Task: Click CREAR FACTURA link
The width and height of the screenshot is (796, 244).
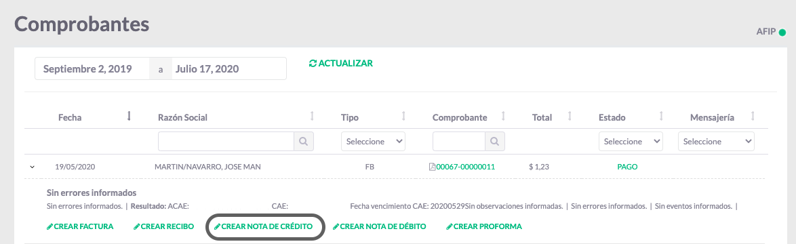Action: tap(80, 226)
